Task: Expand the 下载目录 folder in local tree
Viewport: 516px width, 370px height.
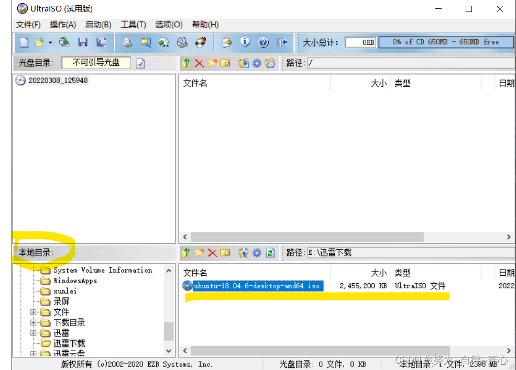Action: tap(33, 322)
